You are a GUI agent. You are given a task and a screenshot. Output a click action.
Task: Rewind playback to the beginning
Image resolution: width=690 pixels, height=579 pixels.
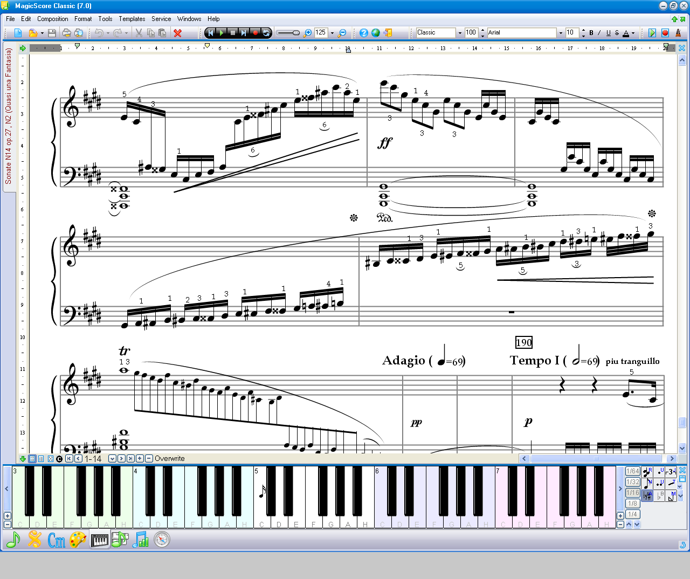(x=210, y=33)
